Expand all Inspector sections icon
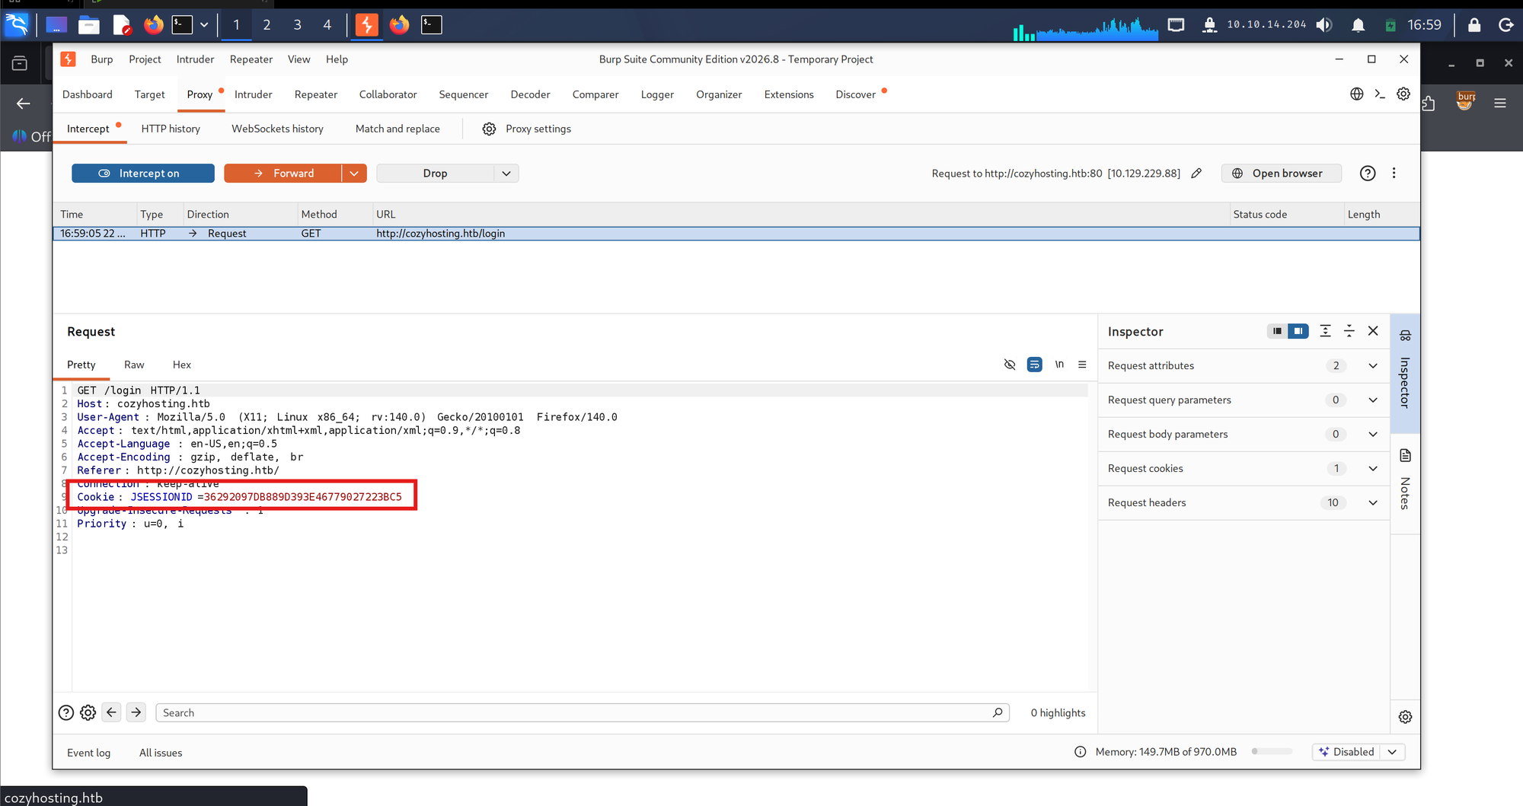Image resolution: width=1523 pixels, height=806 pixels. pos(1325,331)
